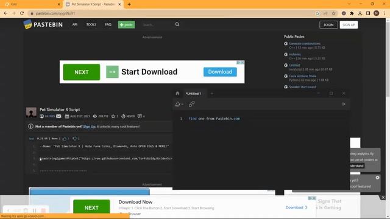Click the Pastebin logo

pyautogui.click(x=43, y=24)
